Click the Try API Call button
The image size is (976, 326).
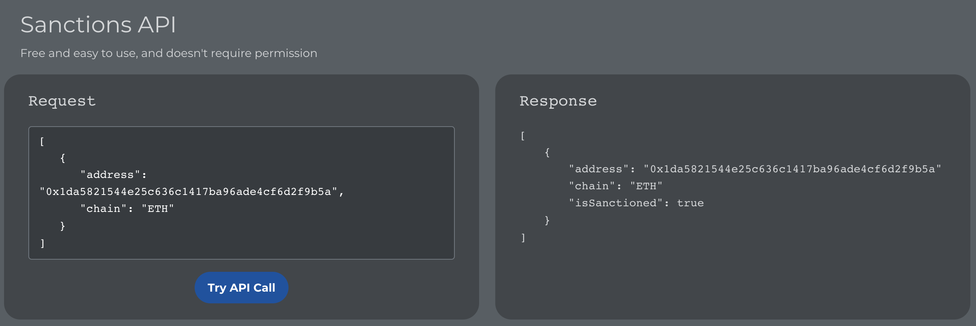241,288
